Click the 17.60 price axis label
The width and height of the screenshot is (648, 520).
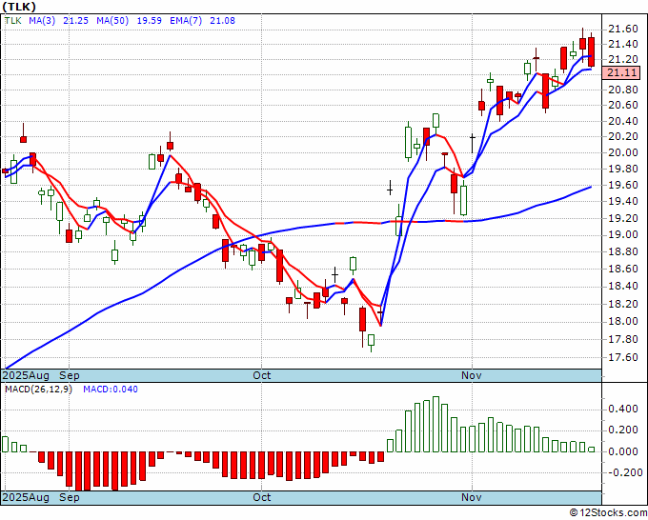click(623, 357)
